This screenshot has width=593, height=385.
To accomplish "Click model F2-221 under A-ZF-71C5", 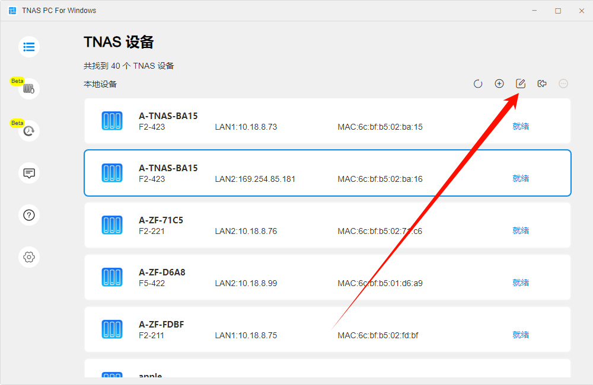I will click(x=152, y=231).
